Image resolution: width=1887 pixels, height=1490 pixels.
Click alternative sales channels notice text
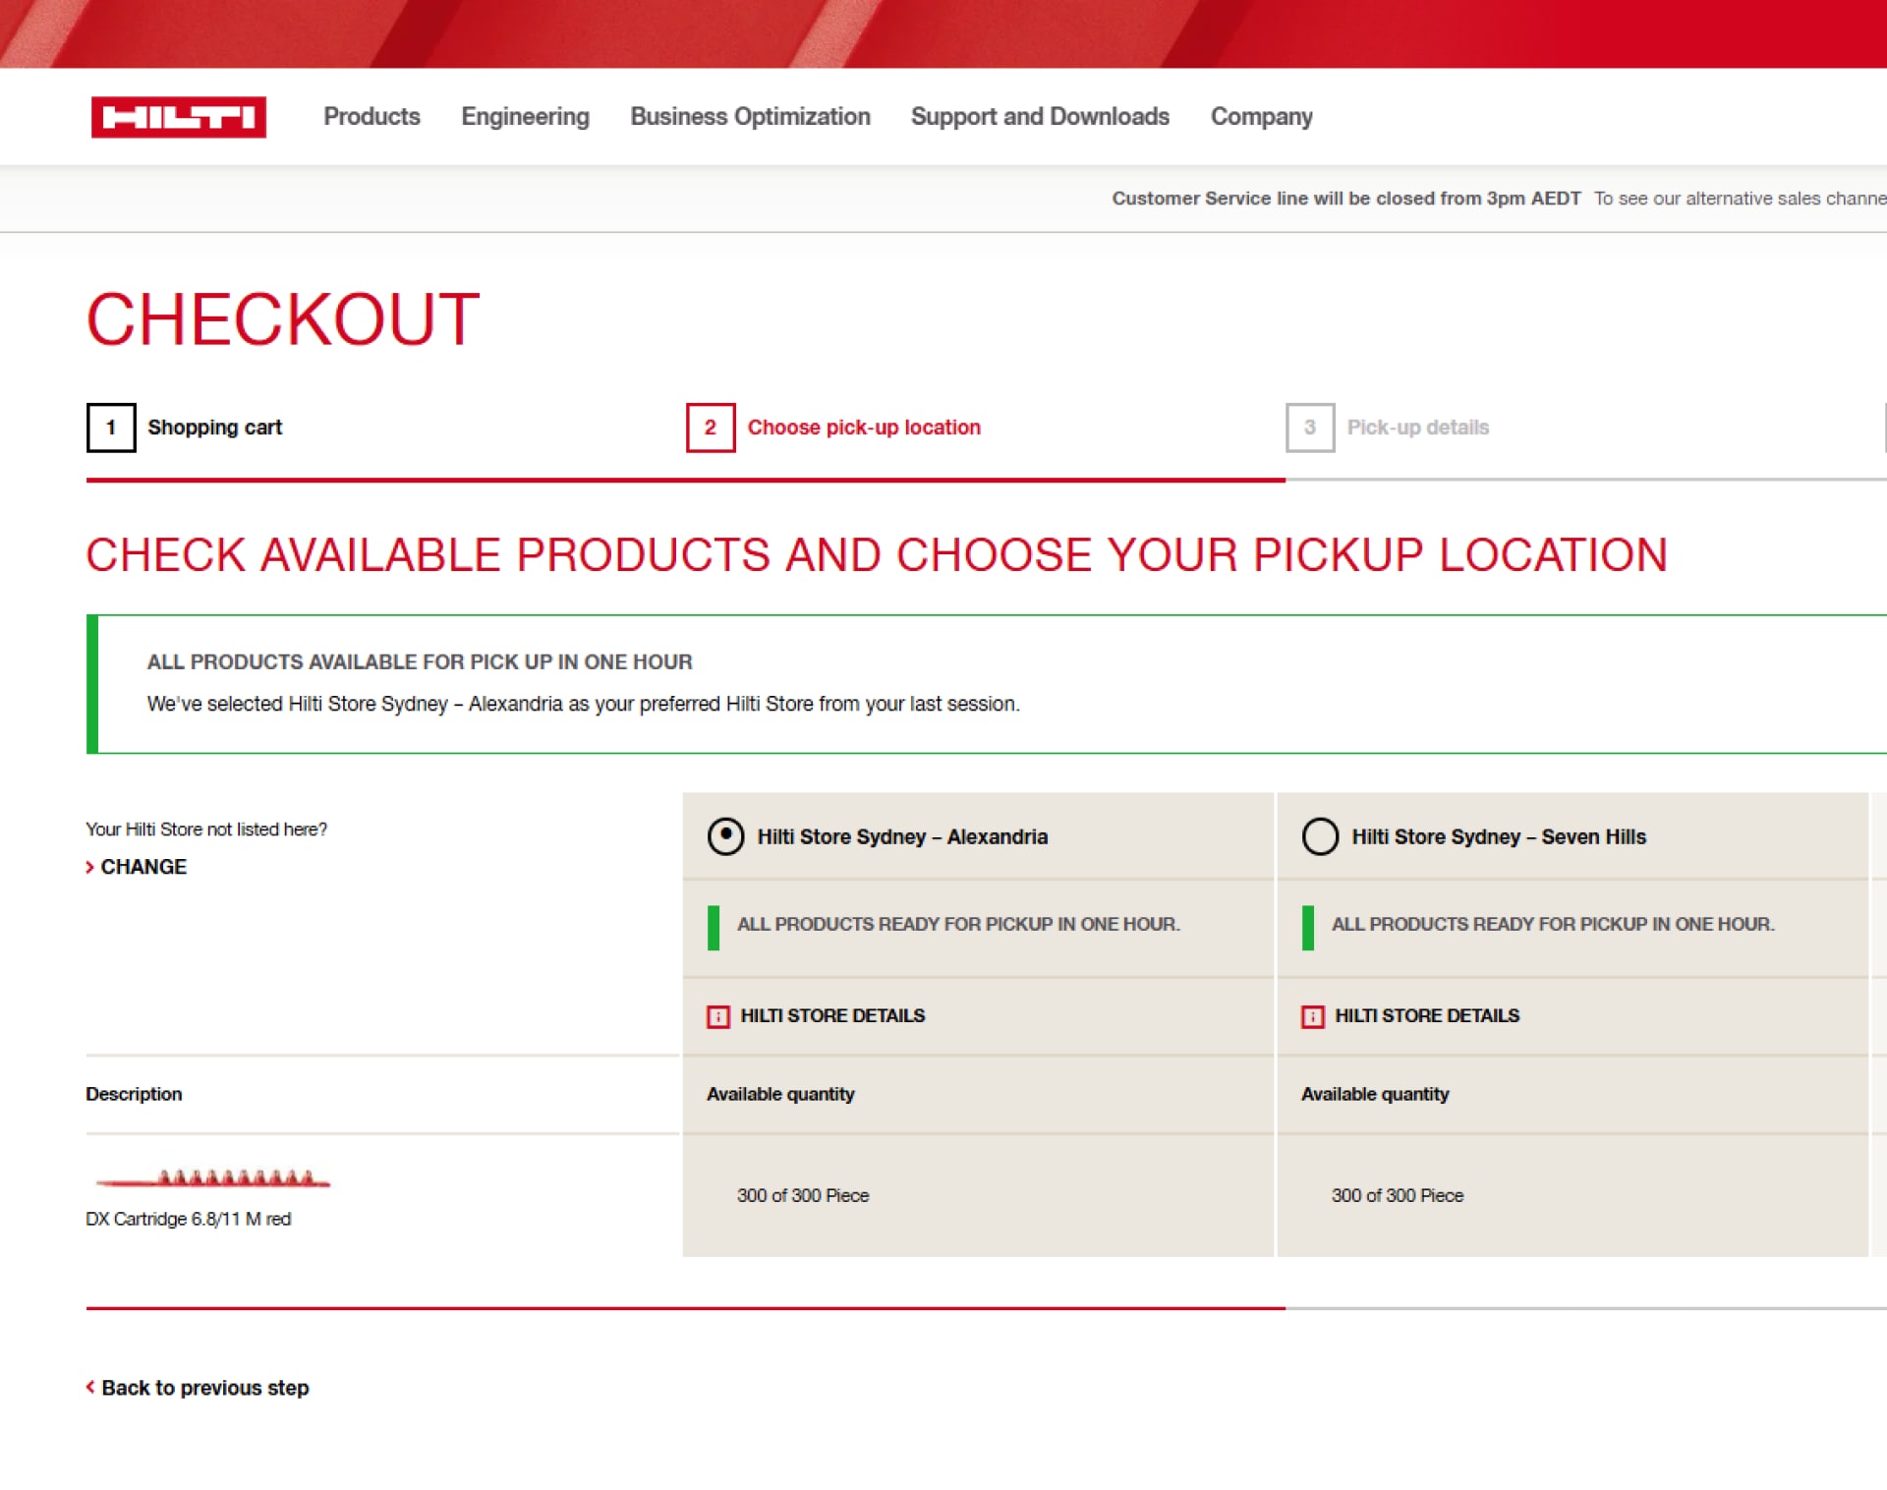pyautogui.click(x=1740, y=199)
